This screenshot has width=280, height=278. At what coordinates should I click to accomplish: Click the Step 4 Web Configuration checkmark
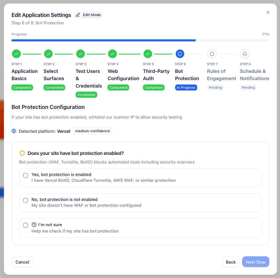click(112, 54)
